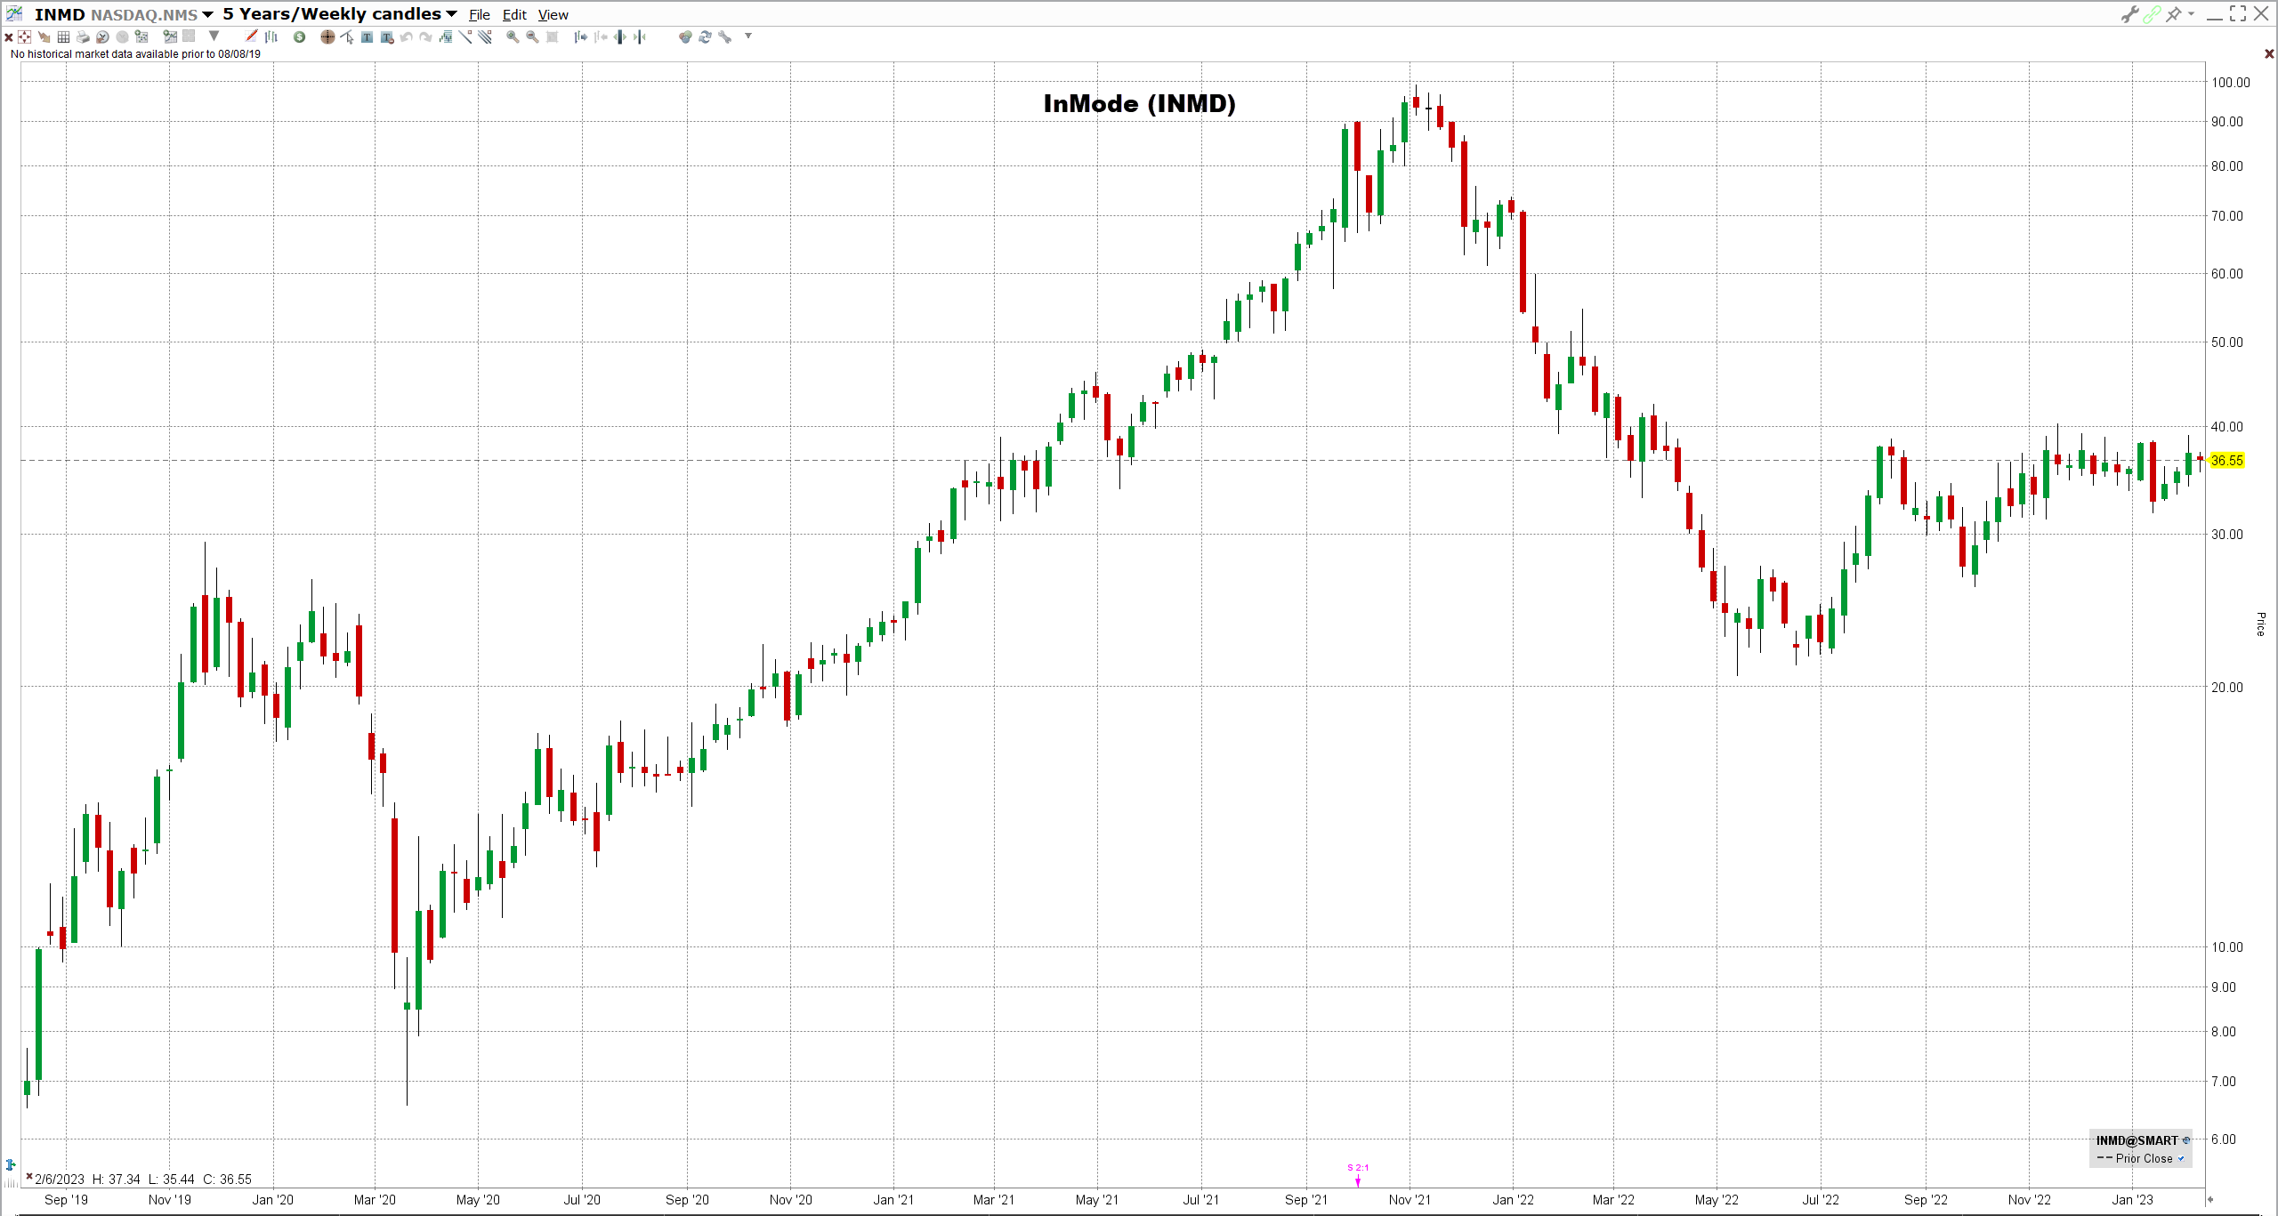Click the small arrow at the time axis end

point(2210,1199)
